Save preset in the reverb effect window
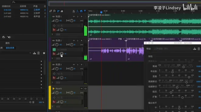This screenshot has width=201, height=112. pos(195,49)
